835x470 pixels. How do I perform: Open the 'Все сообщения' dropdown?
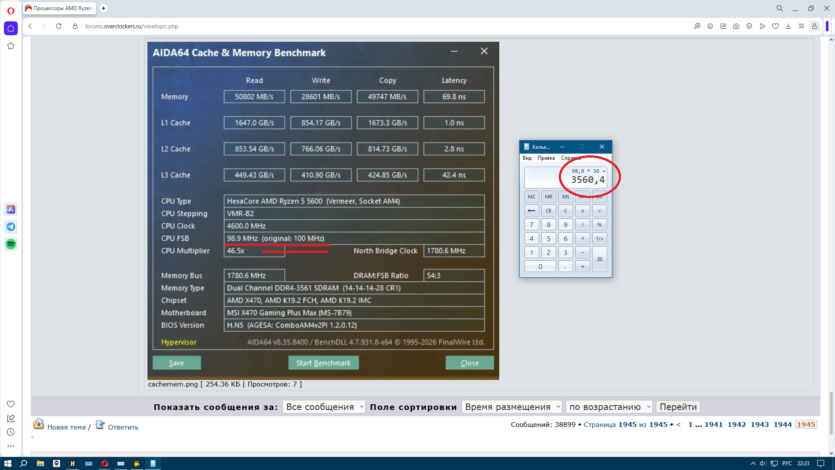324,407
